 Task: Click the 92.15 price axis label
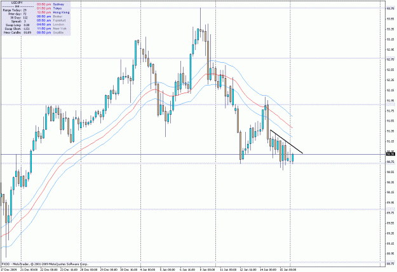390,90
